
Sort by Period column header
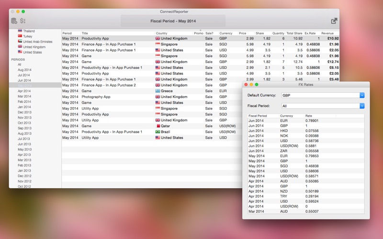[x=67, y=33]
